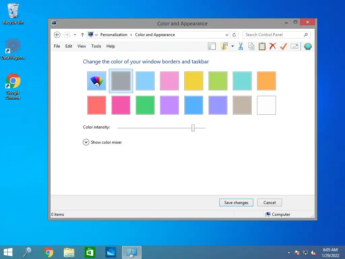345x259 pixels.
Task: Select the gray color swatch
Action: [x=121, y=81]
